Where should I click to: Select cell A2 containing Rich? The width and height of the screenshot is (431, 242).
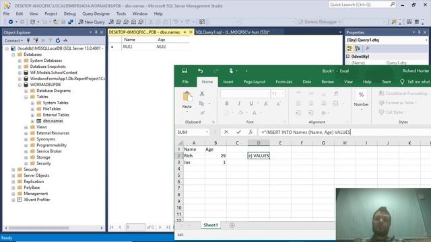(x=194, y=156)
